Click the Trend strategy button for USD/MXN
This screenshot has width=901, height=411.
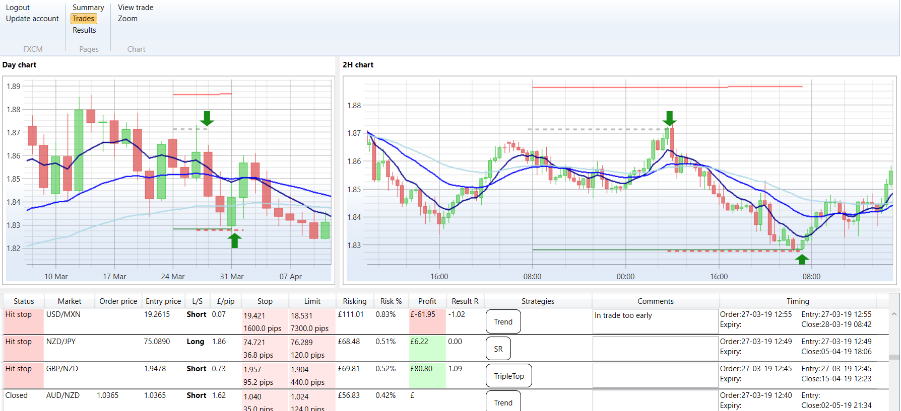pos(503,322)
